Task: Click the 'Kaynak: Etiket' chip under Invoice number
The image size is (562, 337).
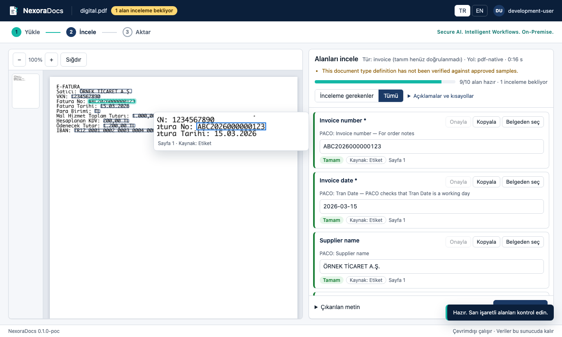Action: pos(366,160)
